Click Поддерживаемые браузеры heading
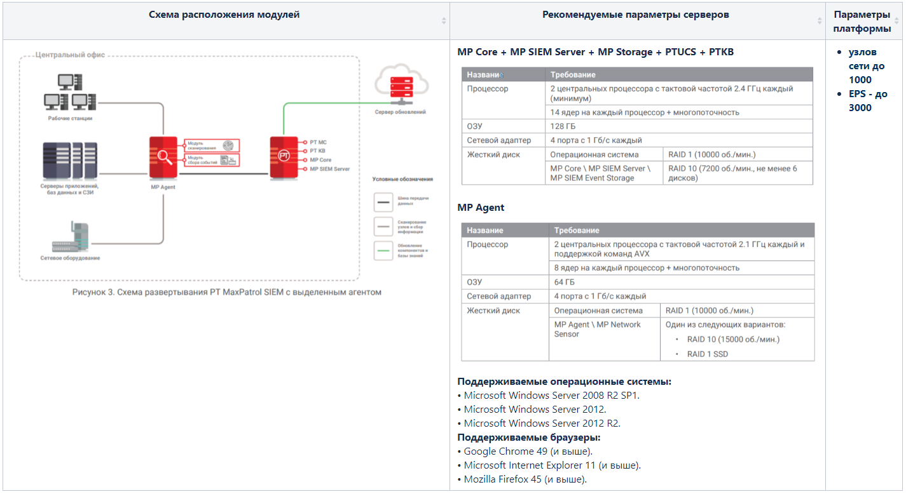The image size is (906, 494). point(529,437)
